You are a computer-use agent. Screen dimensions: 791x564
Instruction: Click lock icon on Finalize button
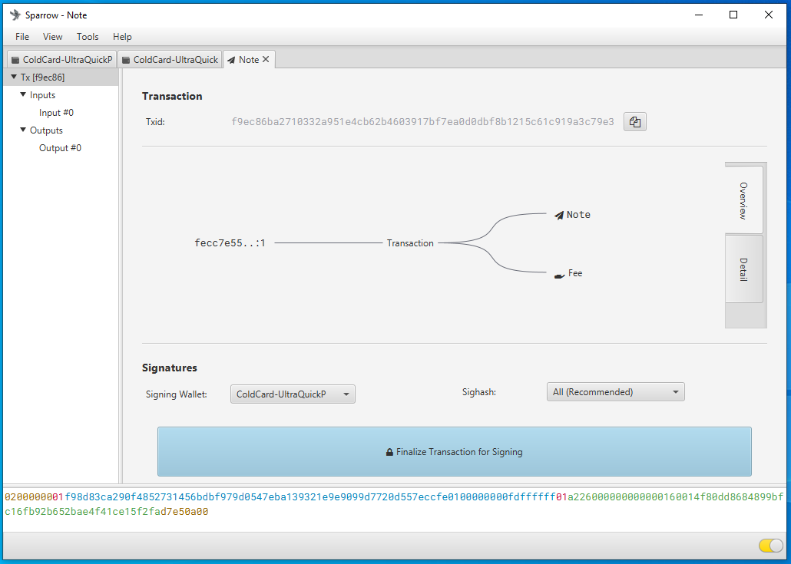pos(389,452)
